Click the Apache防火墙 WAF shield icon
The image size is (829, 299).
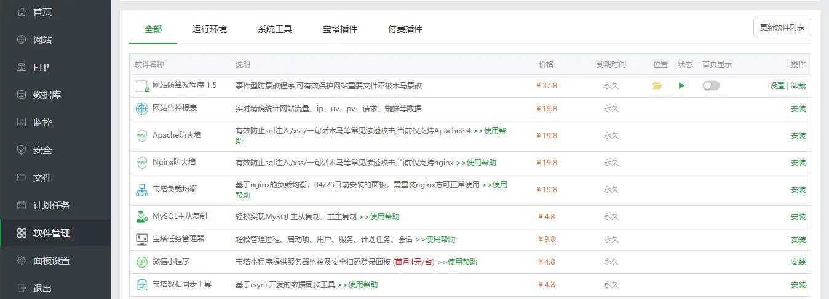142,136
